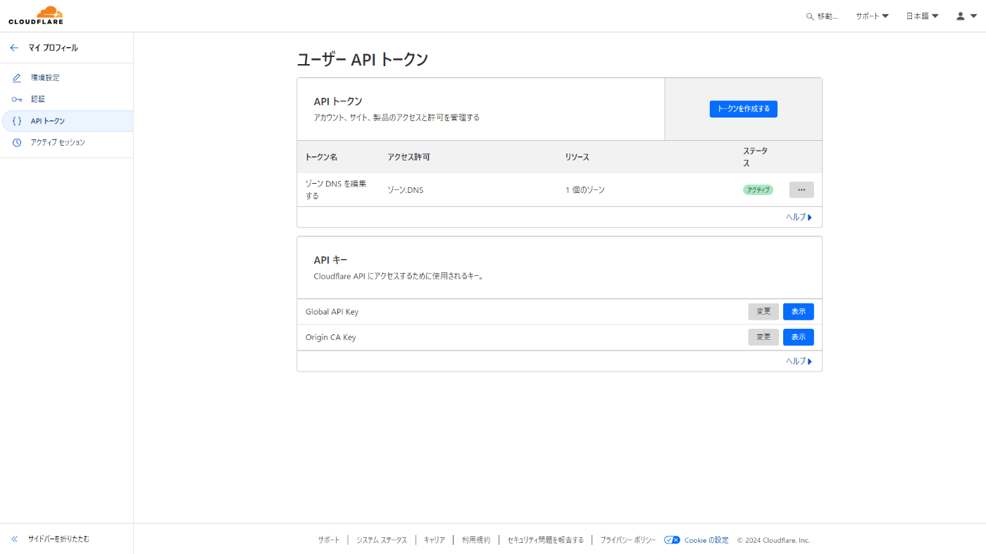Screen dimensions: 986x554
Task: Click the double-chevron collapse sidebar icon
Action: click(x=14, y=539)
